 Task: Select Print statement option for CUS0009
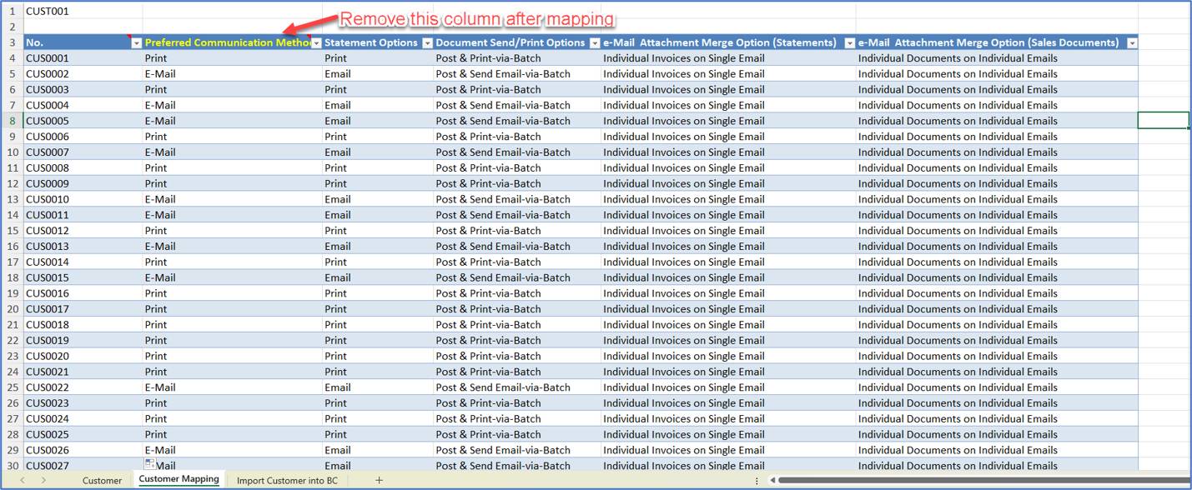coord(378,183)
